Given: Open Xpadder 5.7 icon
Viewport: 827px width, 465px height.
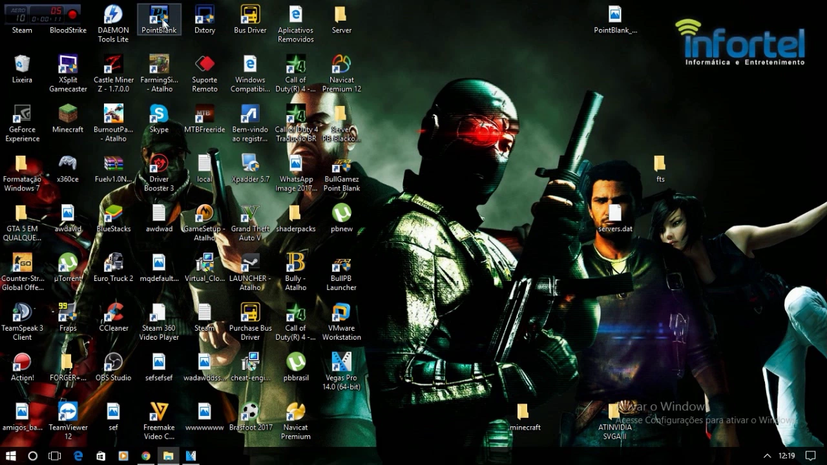Looking at the screenshot, I should [250, 169].
